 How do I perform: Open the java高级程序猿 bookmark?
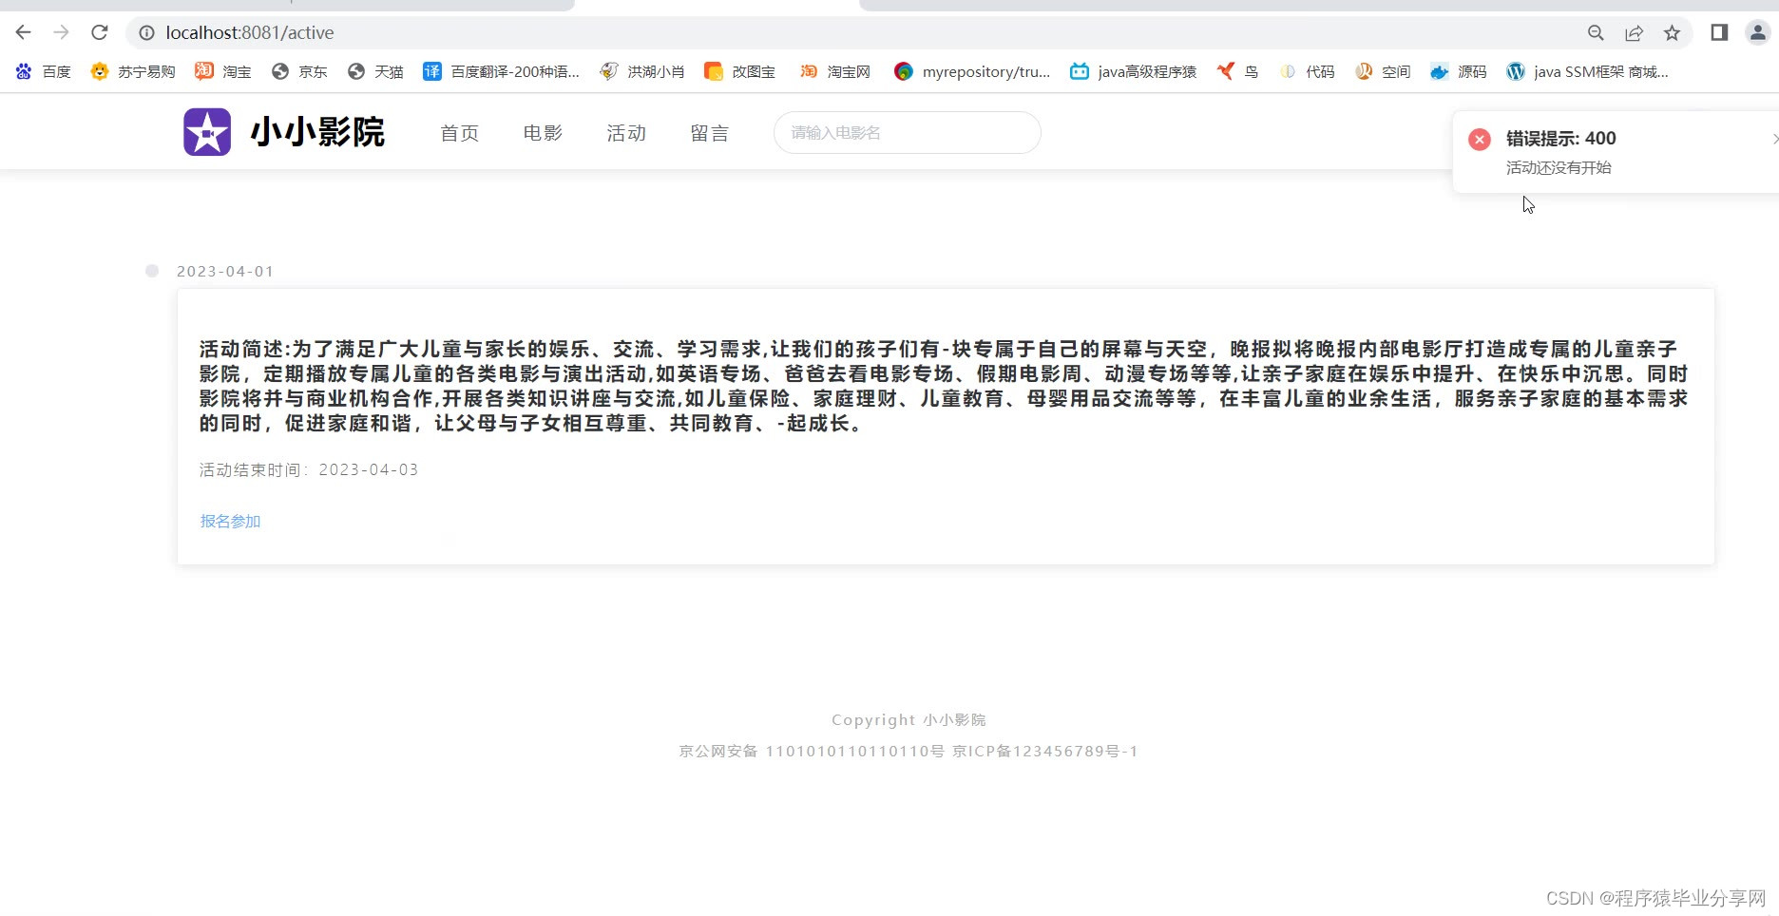1133,71
